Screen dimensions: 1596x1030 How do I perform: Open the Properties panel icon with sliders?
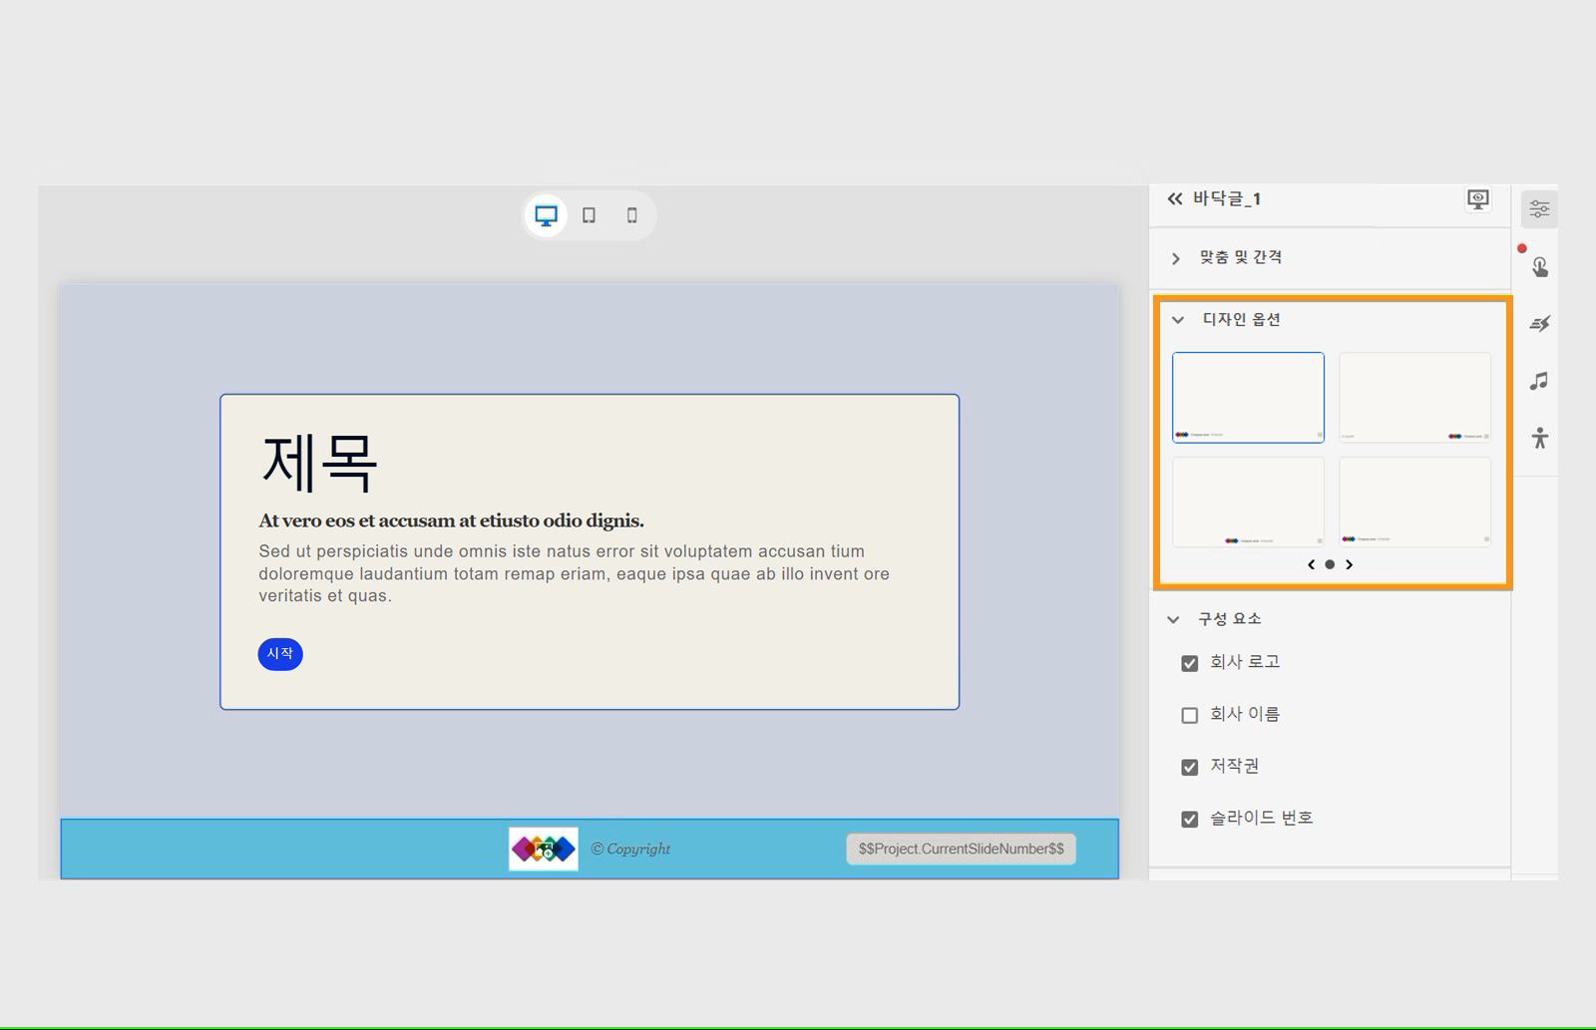(x=1539, y=207)
